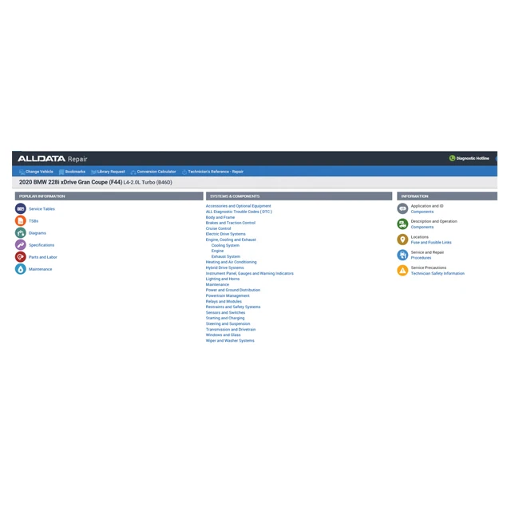Viewport: 511px width, 511px height.
Task: Open the blue Maintenance droplet icon
Action: (21, 269)
